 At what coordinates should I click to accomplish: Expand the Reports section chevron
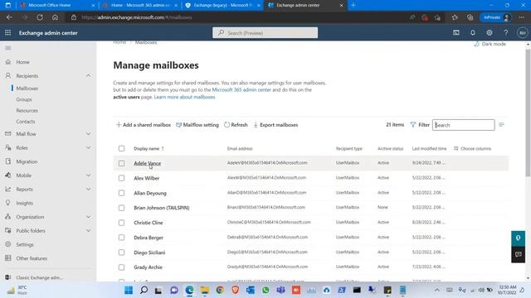(x=89, y=190)
